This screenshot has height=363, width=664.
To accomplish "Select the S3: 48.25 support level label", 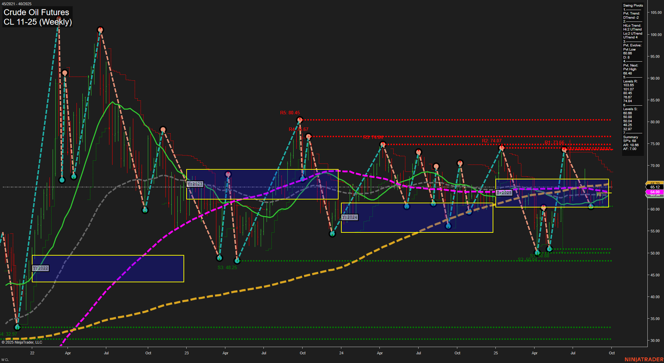I will point(227,267).
